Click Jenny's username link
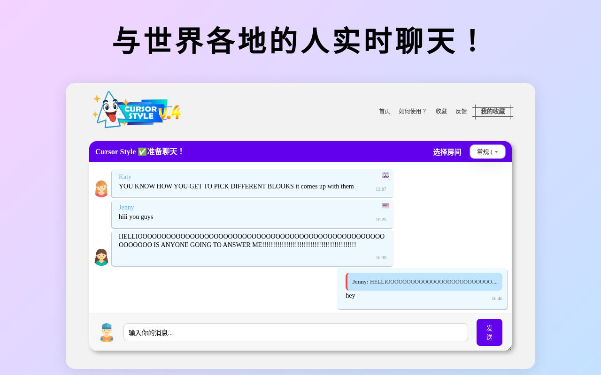Viewport: 601px width, 375px height. click(126, 207)
